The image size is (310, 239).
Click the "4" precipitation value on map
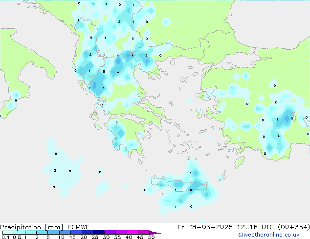click(x=133, y=56)
